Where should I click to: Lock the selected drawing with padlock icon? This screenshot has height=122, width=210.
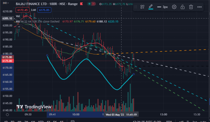[182, 7]
